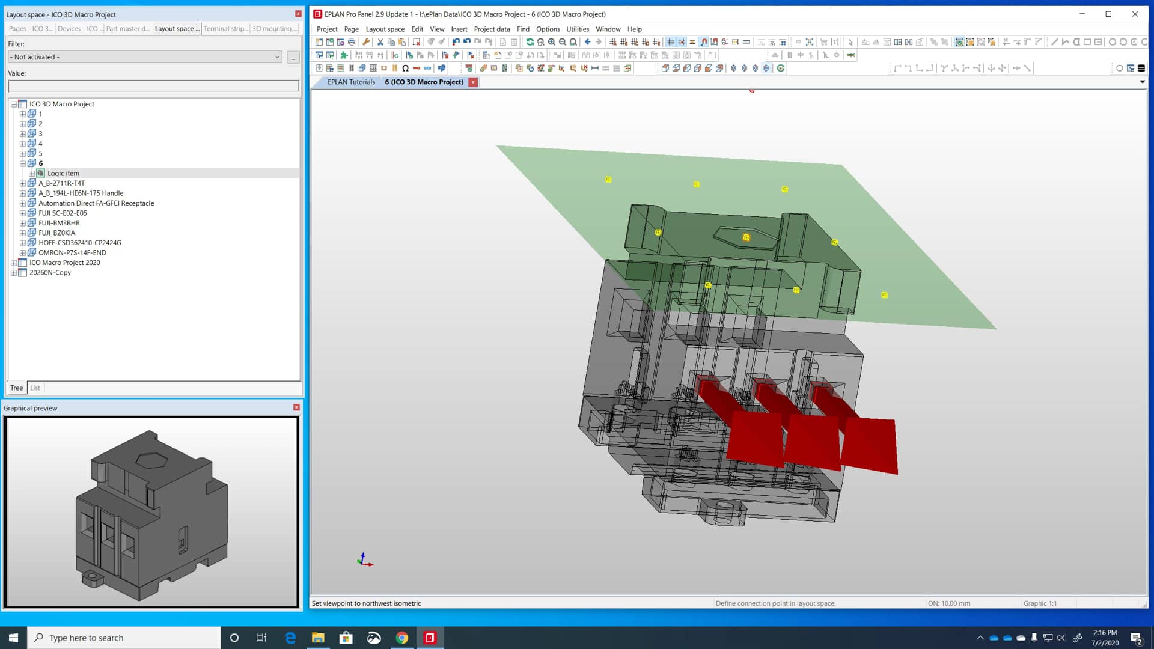Click the green puzzle piece icon
Image resolution: width=1154 pixels, height=649 pixels.
click(x=344, y=55)
